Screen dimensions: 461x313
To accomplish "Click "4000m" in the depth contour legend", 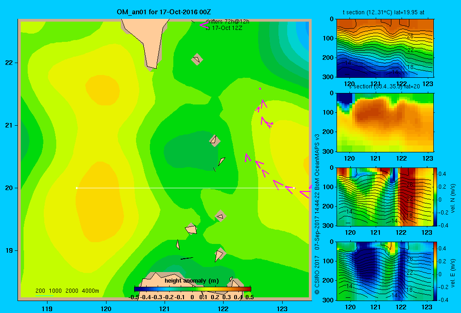I will [x=90, y=291].
